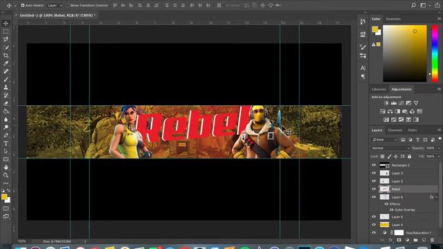Switch to the Channels tab

tap(395, 130)
